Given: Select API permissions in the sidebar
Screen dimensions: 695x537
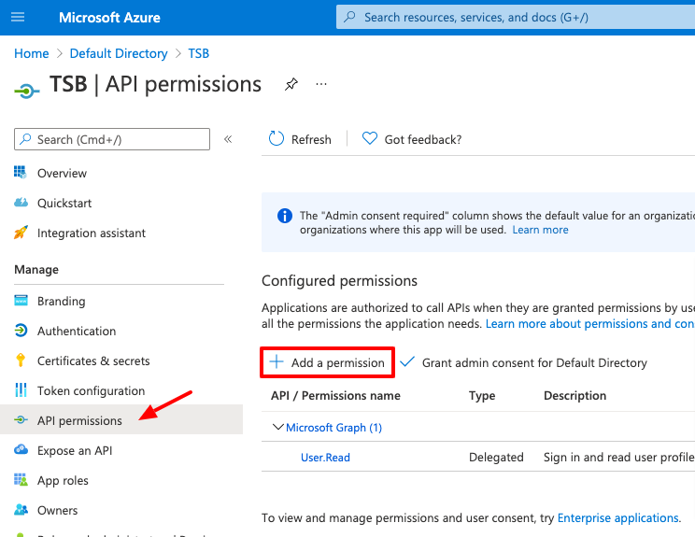Looking at the screenshot, I should 121,419.
